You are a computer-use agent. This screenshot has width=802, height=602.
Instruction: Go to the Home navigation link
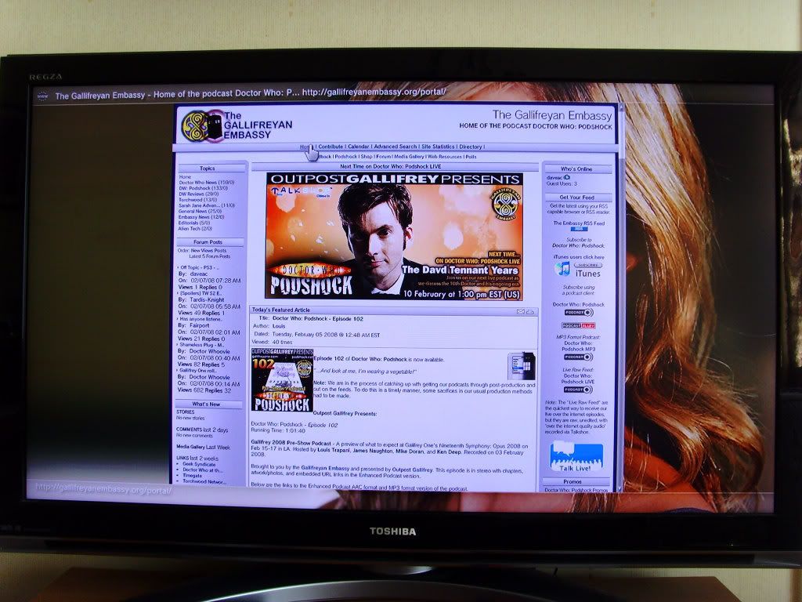[306, 147]
